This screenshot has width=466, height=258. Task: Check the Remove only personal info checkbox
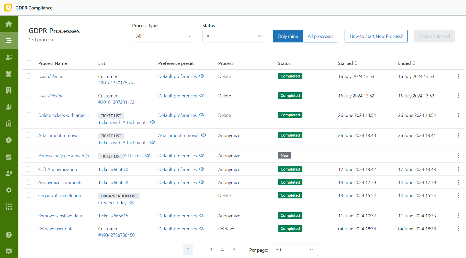tap(29, 155)
